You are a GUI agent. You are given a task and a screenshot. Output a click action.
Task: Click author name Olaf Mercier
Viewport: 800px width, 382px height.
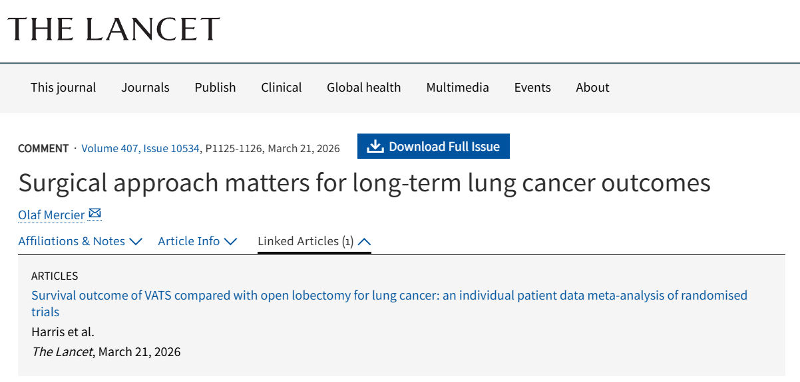51,215
